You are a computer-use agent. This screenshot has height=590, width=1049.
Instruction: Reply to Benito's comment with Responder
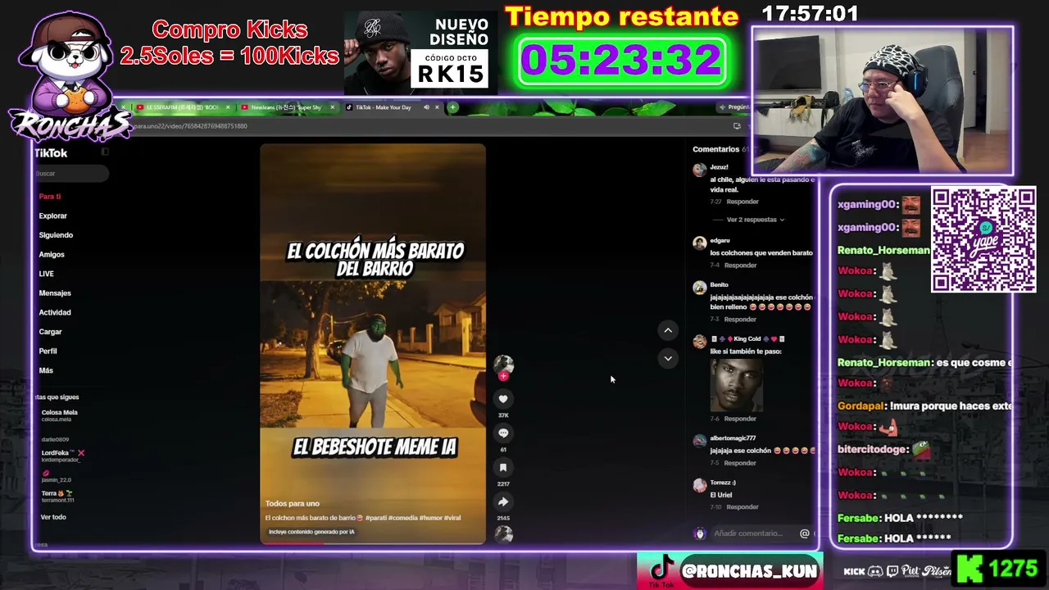pos(740,320)
